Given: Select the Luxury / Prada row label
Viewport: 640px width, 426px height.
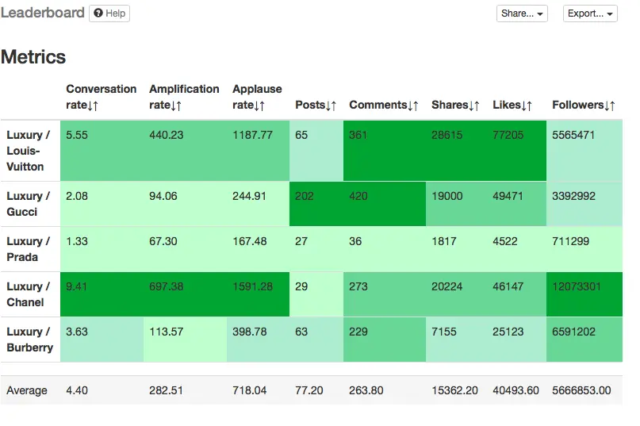Looking at the screenshot, I should pyautogui.click(x=29, y=249).
